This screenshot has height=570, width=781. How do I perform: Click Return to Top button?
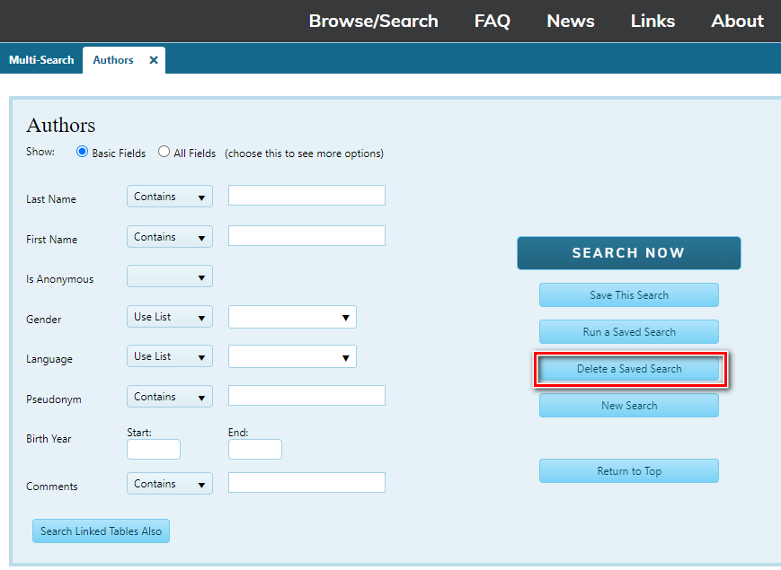click(x=628, y=471)
